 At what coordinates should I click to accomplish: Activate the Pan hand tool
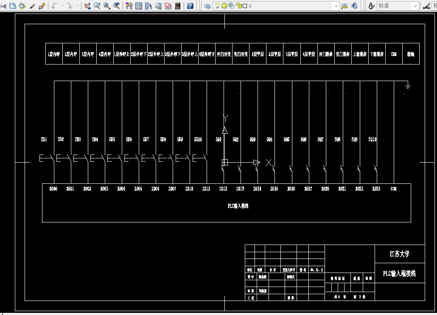(x=87, y=6)
